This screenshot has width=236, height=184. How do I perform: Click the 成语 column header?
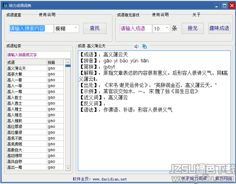click(x=27, y=62)
